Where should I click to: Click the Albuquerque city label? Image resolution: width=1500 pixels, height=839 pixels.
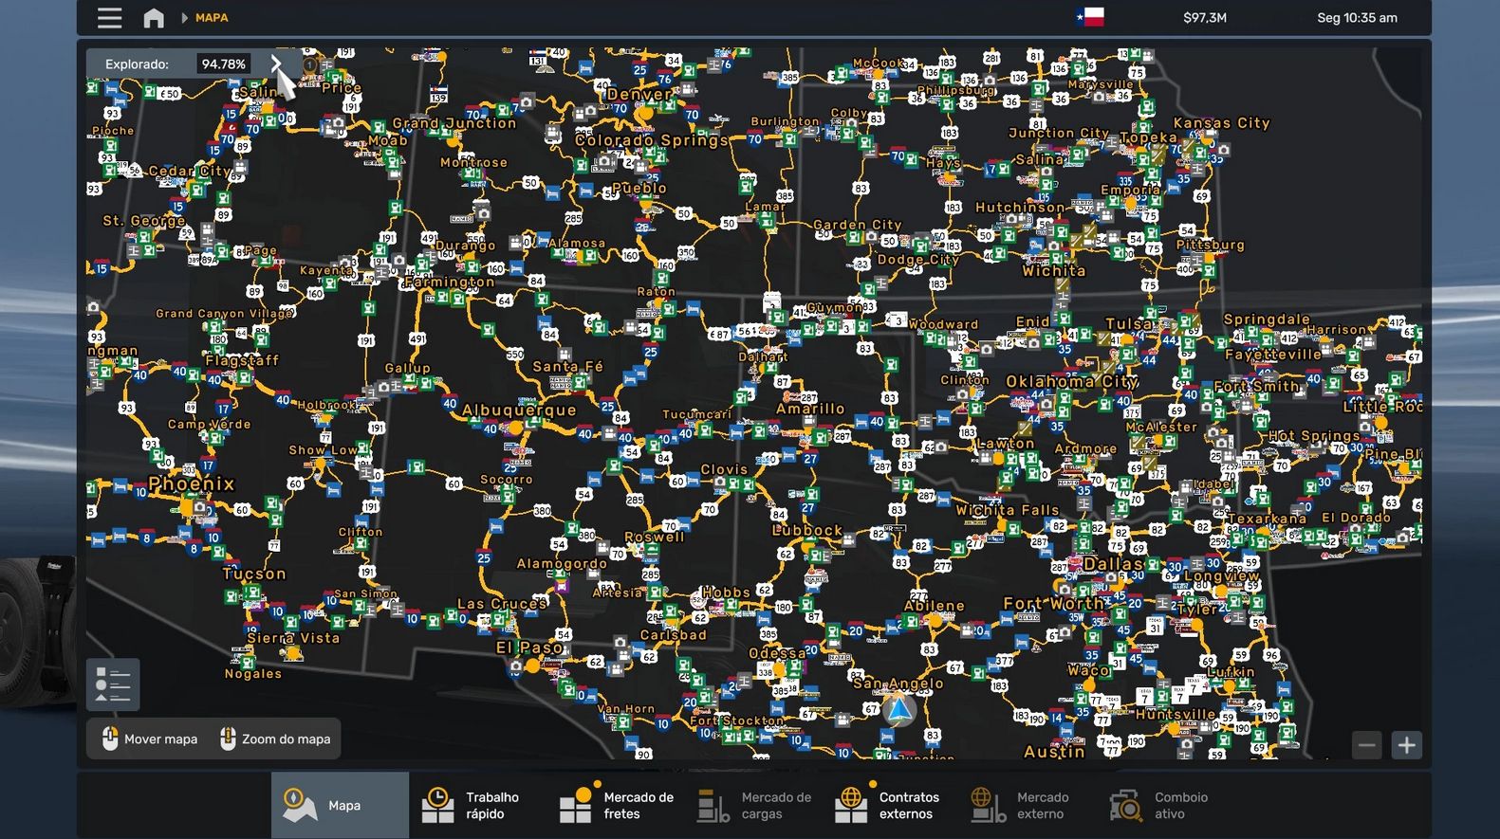click(x=519, y=410)
